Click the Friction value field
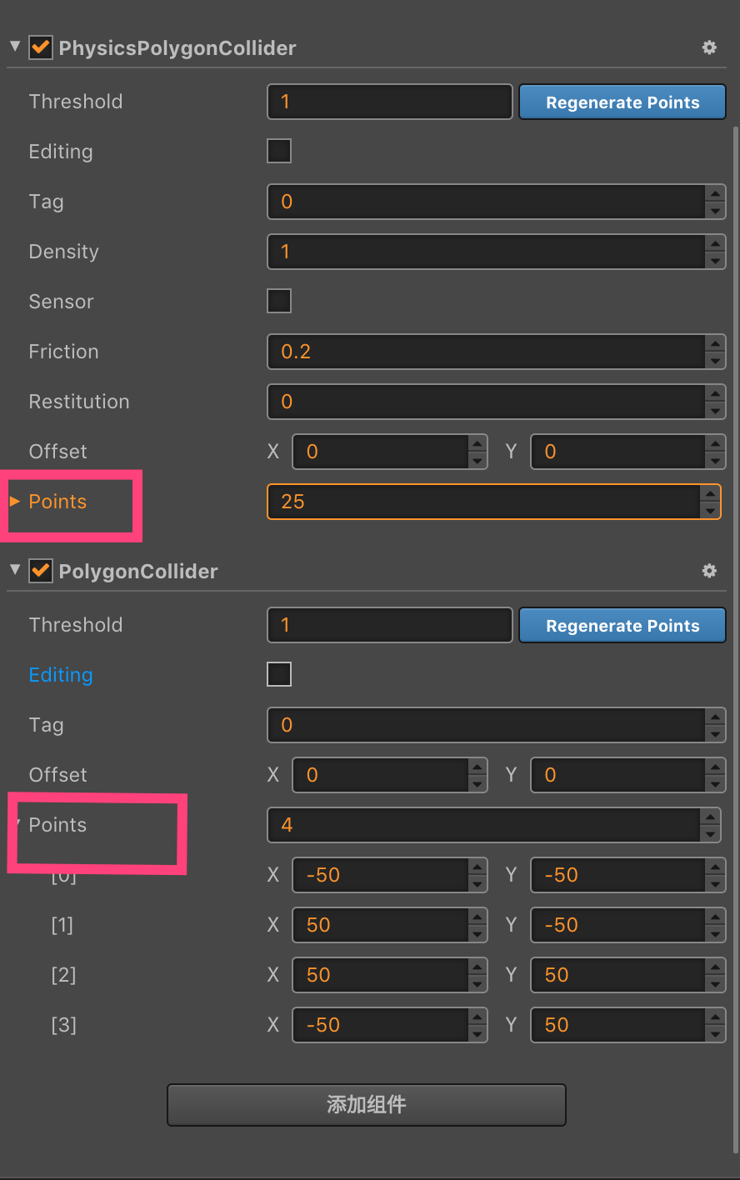 487,352
